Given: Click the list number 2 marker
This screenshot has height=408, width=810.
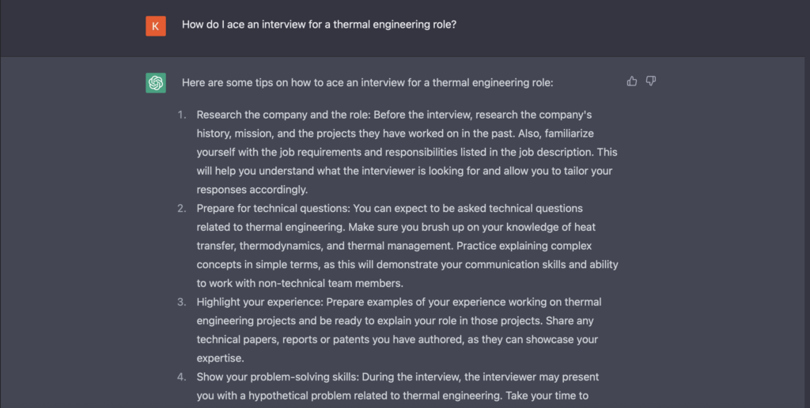Looking at the screenshot, I should tap(181, 209).
